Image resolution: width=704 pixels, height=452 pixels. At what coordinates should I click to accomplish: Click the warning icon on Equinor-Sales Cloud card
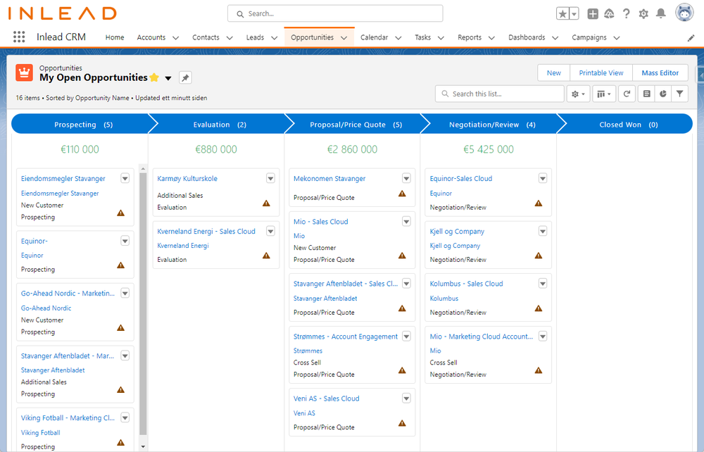click(539, 203)
